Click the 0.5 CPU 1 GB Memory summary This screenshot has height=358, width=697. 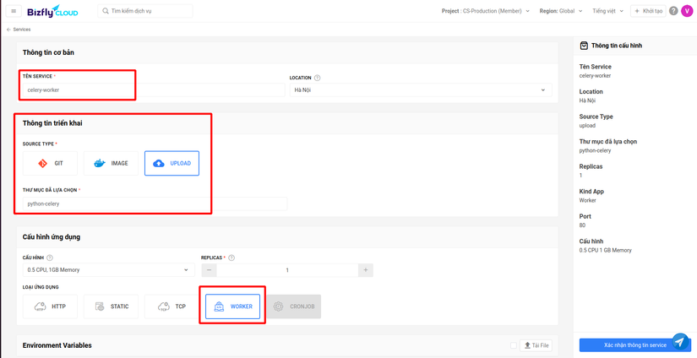(606, 250)
